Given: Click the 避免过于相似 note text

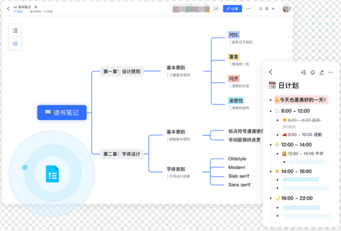Looking at the screenshot, I should (x=242, y=42).
